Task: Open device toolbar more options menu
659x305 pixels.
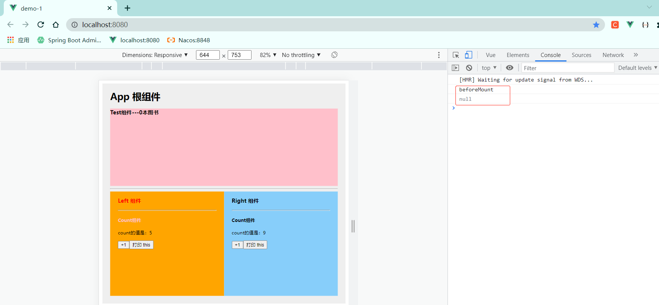Action: click(439, 55)
